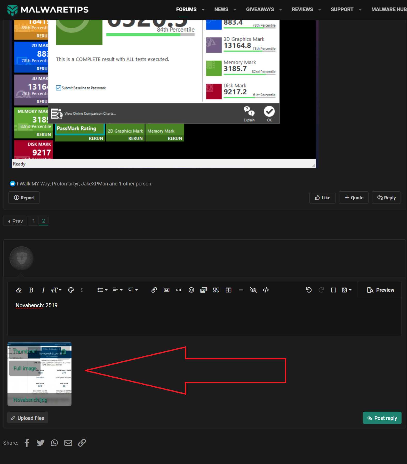Toggle BB code mode with the brackets icon
407x464 pixels.
click(333, 290)
